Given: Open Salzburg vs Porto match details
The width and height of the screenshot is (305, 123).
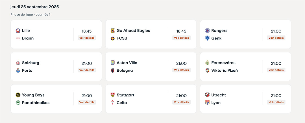Looking at the screenshot, I should click(x=87, y=70).
